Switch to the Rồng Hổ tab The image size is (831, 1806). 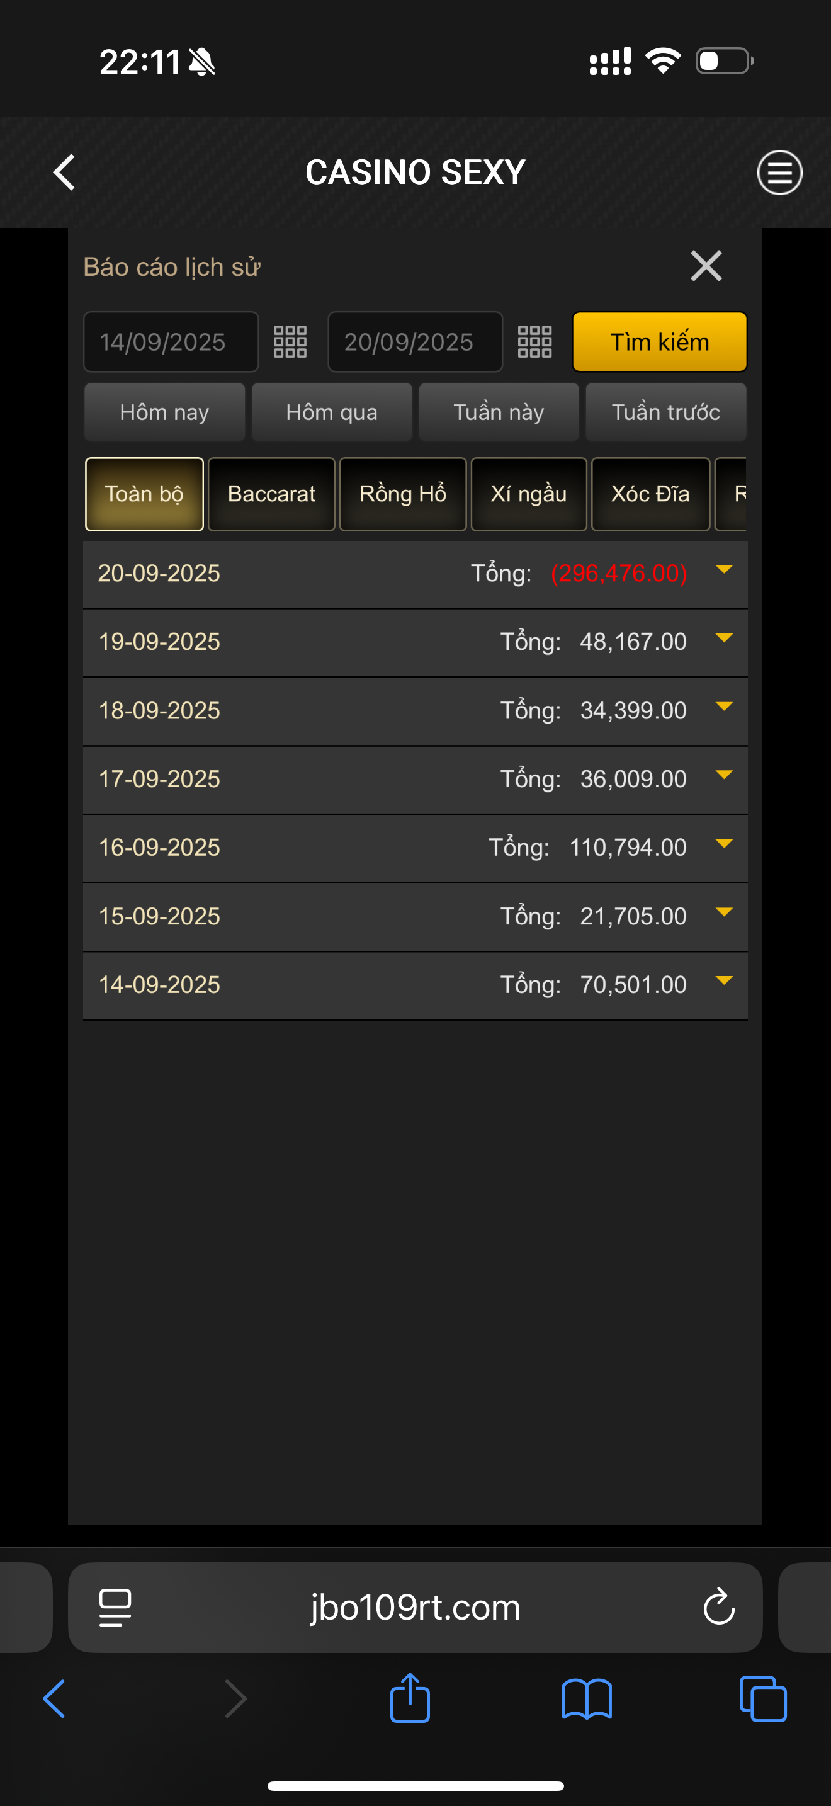403,494
